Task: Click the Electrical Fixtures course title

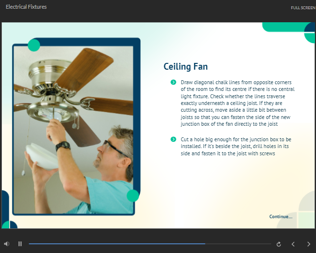Action: click(x=26, y=7)
